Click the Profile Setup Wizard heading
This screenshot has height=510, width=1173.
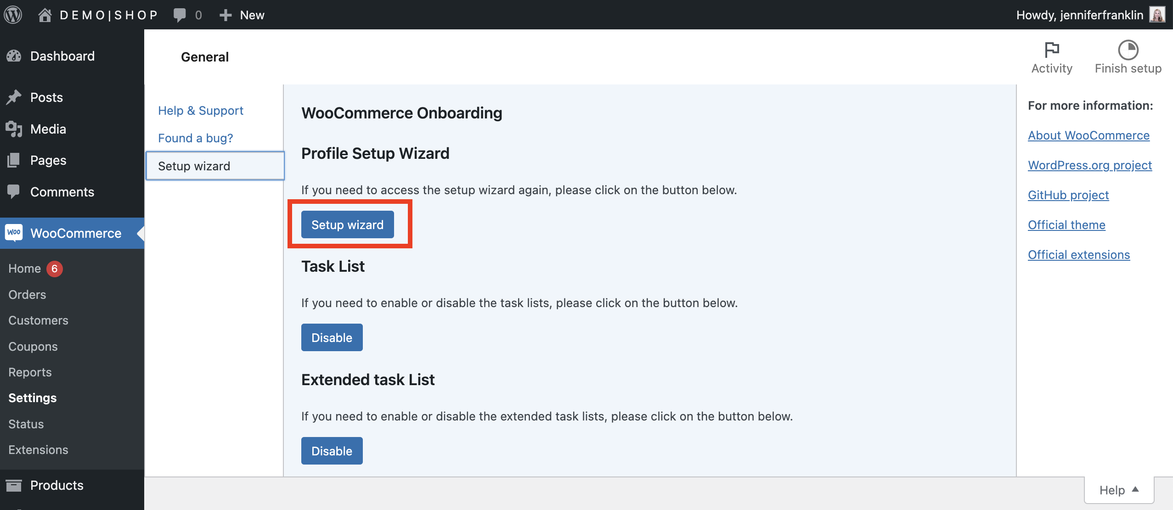tap(375, 153)
